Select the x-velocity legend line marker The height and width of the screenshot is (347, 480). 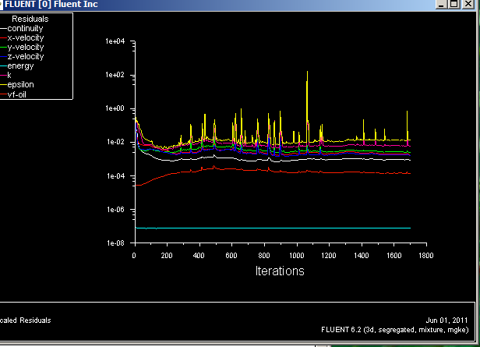[x=3, y=37]
